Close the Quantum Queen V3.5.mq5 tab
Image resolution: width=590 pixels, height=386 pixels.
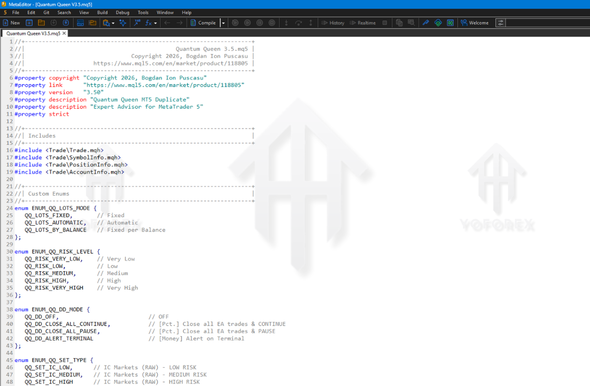point(64,33)
